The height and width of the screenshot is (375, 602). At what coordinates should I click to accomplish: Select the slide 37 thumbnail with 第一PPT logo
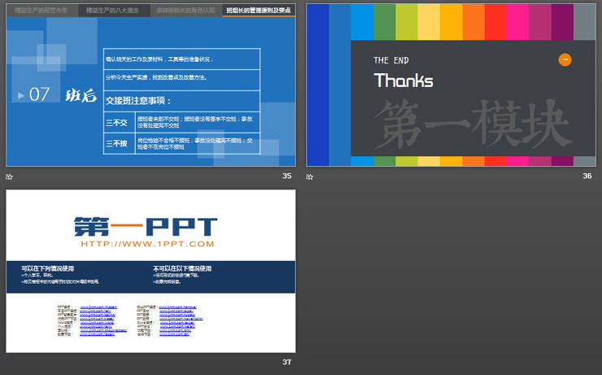[x=150, y=271]
